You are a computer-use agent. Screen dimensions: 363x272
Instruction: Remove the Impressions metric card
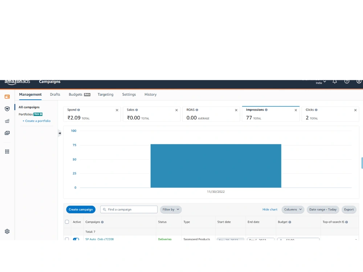pos(295,110)
